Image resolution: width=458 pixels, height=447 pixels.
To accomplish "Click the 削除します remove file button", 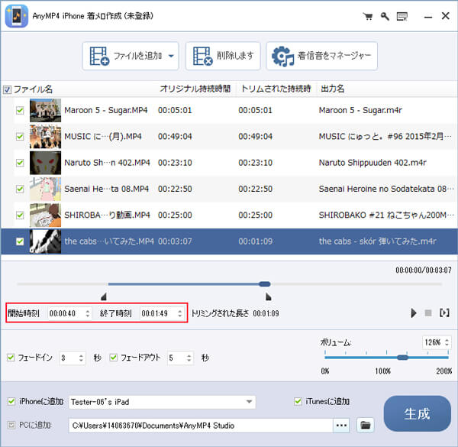I will pyautogui.click(x=222, y=56).
